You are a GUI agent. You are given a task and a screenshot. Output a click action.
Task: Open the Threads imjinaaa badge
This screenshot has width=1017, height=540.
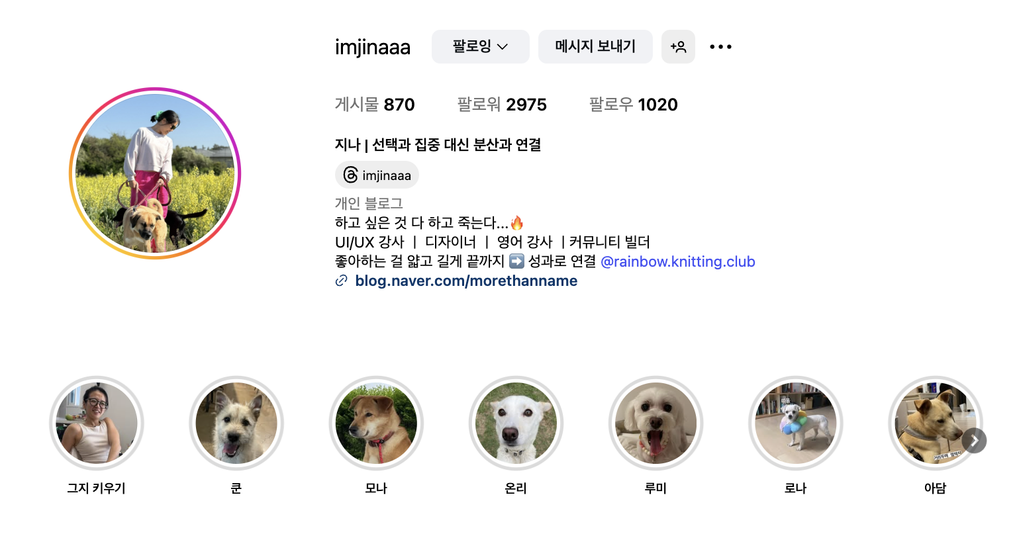click(x=377, y=175)
